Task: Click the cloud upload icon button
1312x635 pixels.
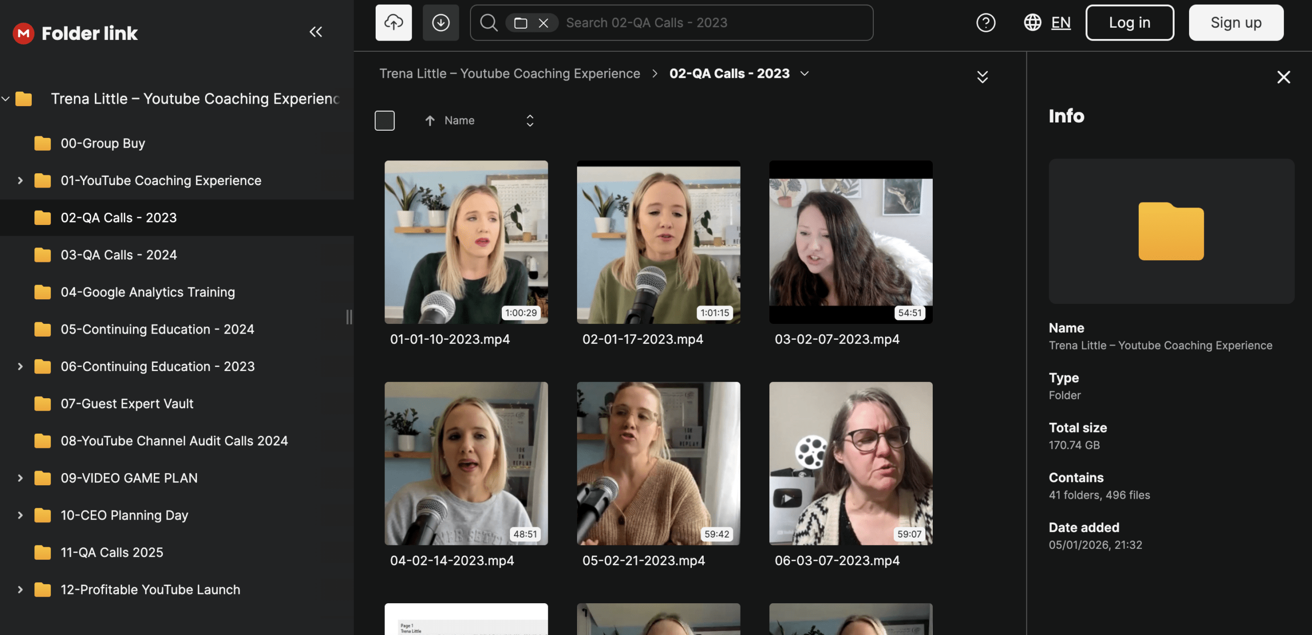Action: click(x=393, y=23)
